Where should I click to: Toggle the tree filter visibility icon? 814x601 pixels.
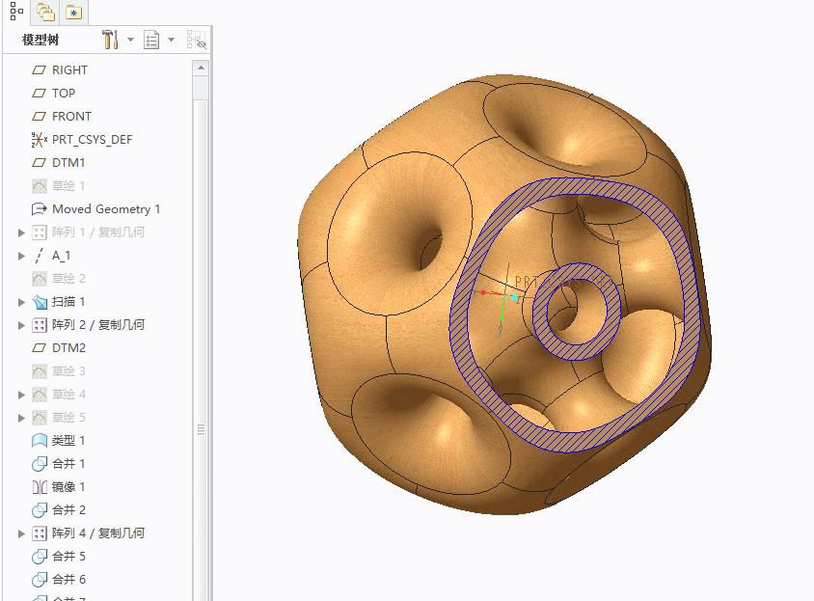[x=197, y=40]
